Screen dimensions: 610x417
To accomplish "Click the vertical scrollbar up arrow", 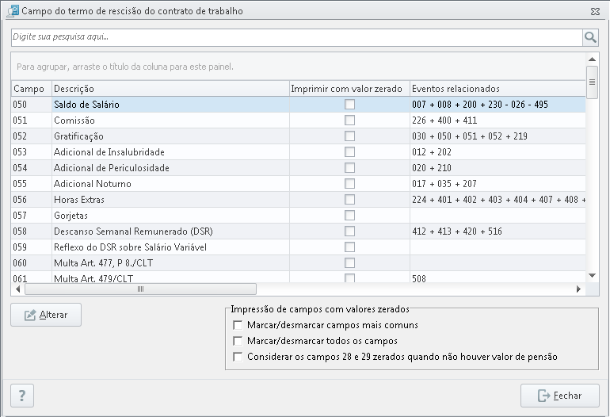I will click(592, 59).
